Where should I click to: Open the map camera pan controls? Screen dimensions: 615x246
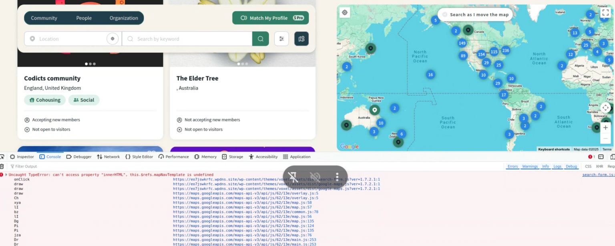pyautogui.click(x=605, y=108)
